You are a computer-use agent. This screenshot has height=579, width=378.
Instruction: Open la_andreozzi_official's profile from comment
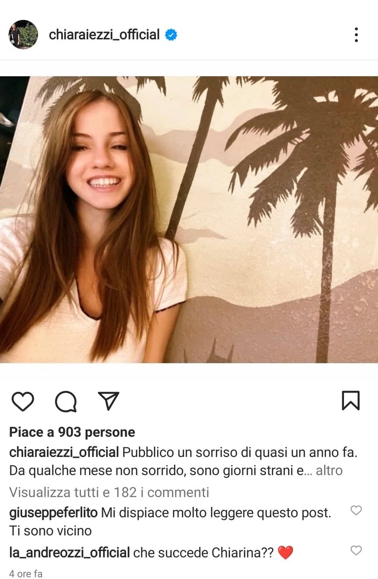(x=69, y=552)
